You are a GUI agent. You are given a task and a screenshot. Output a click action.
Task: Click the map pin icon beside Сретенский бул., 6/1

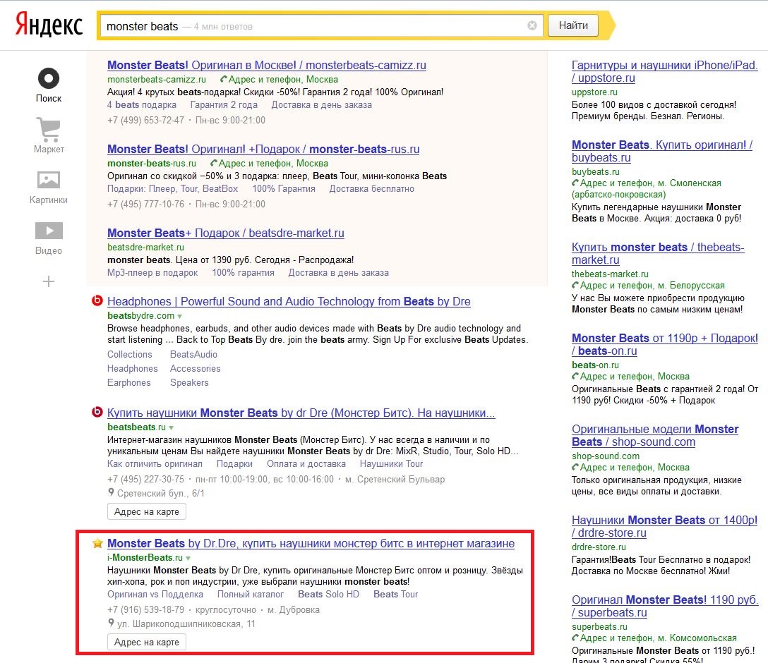coord(112,492)
